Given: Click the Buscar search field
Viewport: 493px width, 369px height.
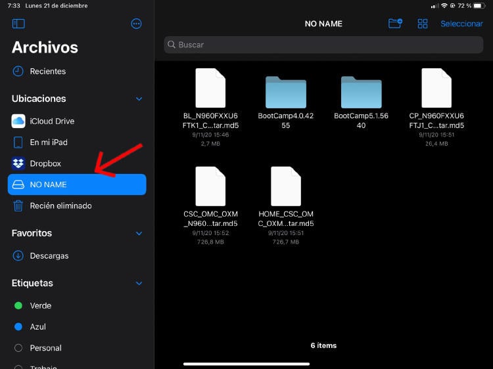Looking at the screenshot, I should [323, 45].
